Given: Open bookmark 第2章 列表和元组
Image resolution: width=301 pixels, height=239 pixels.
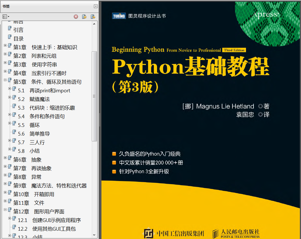Looking at the screenshot, I should coord(35,56).
